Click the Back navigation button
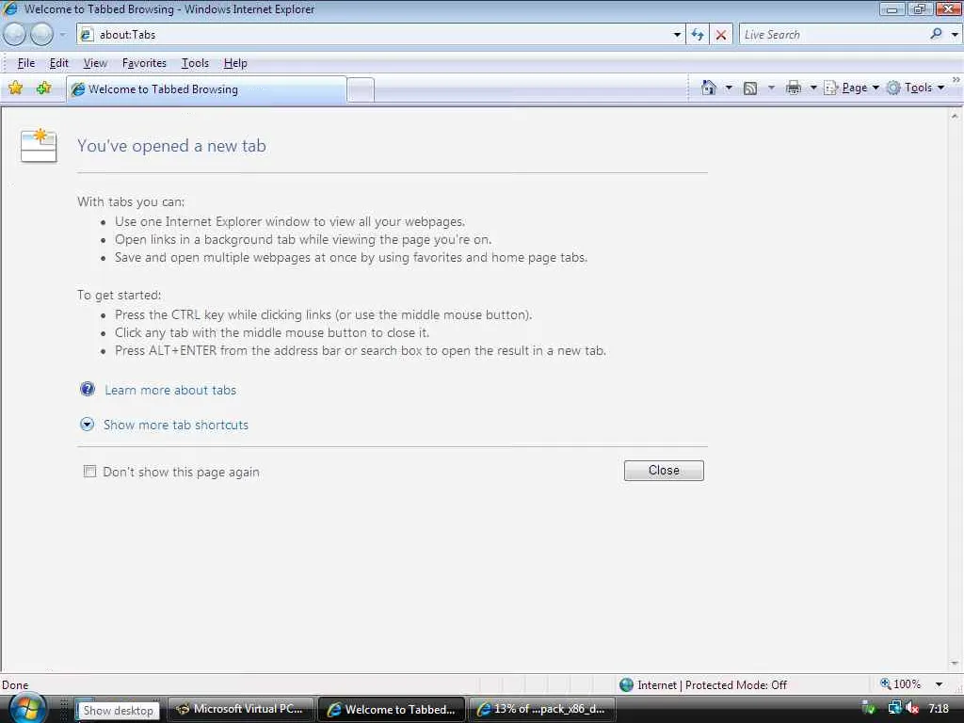Viewport: 964px width, 723px height. 15,35
